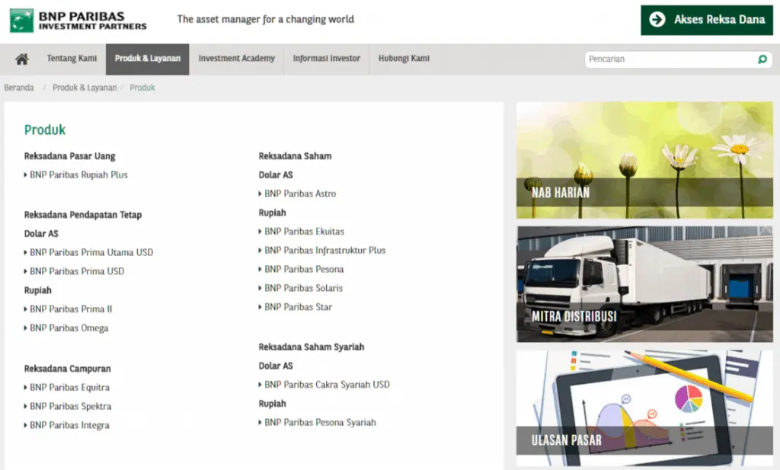Select the Informasi Investor menu item
Image resolution: width=780 pixels, height=470 pixels.
pyautogui.click(x=326, y=59)
